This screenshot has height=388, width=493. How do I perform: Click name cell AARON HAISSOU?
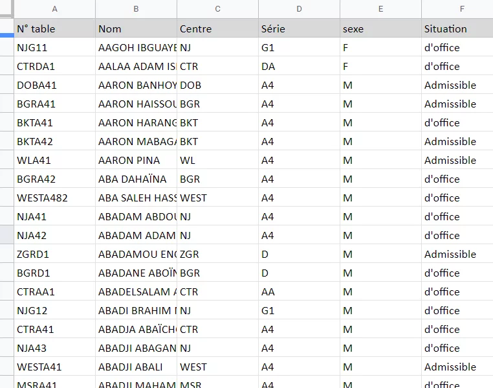[x=136, y=104]
